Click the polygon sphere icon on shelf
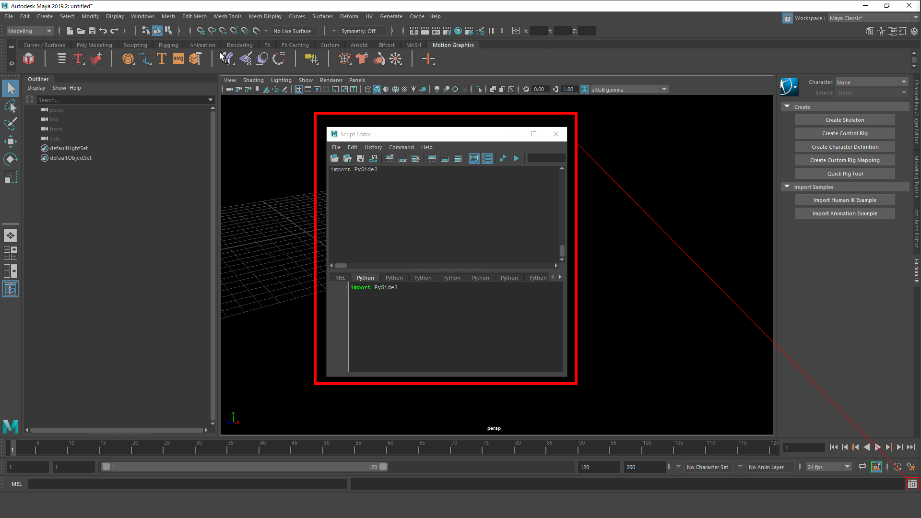Screen dimensions: 921x518 click(128, 59)
